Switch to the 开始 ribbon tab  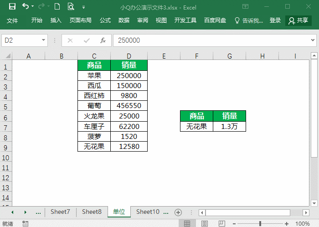click(x=37, y=20)
